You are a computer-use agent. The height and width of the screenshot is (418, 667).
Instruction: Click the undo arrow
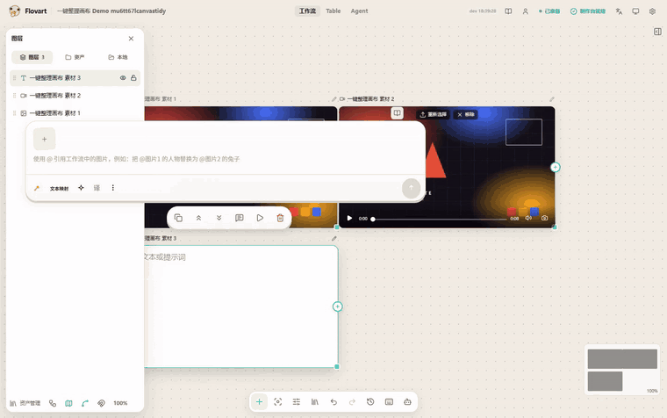(x=333, y=402)
